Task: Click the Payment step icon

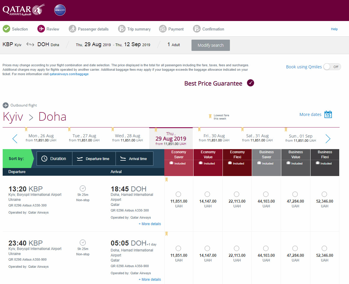Action: [x=163, y=29]
